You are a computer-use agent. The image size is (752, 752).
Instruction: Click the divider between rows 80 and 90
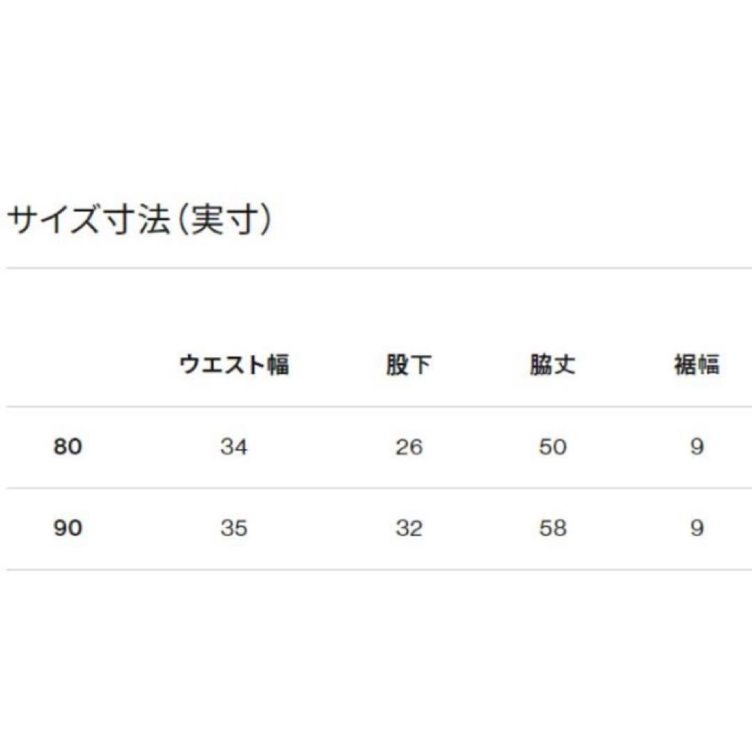[379, 488]
